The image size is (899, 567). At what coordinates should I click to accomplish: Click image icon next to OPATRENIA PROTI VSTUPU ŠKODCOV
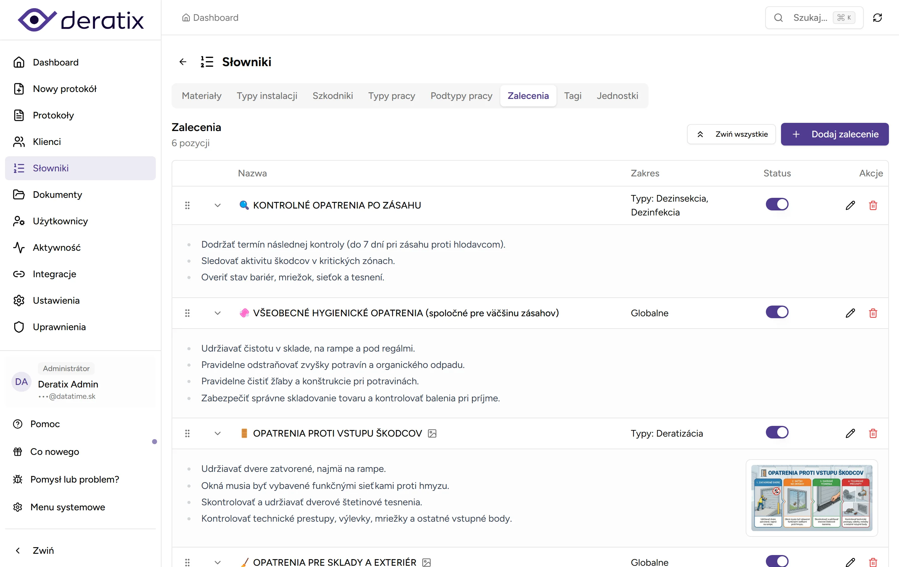432,433
